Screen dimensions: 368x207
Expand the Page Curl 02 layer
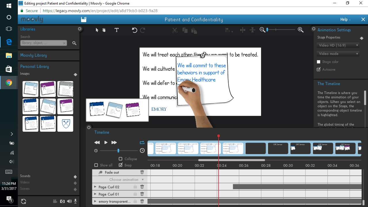(x=95, y=187)
